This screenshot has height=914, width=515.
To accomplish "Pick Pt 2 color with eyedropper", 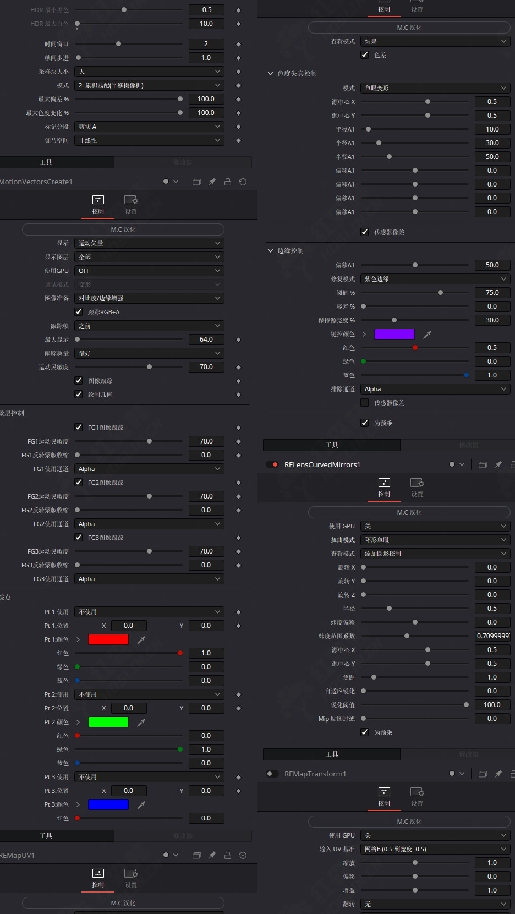I will point(141,722).
